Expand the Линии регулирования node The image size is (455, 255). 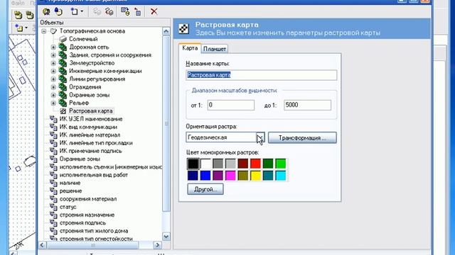coord(53,79)
